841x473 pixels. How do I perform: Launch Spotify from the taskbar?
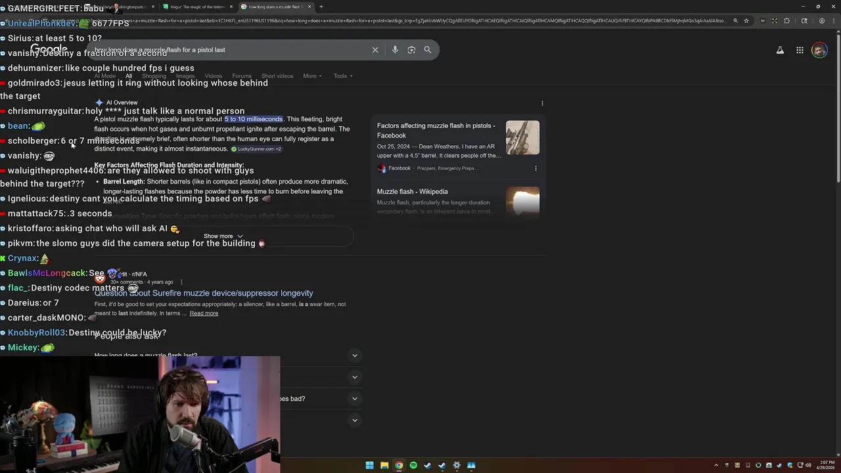pos(413,465)
